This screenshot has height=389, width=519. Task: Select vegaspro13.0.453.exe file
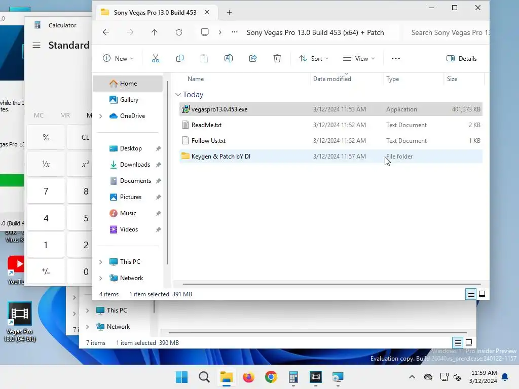point(330,109)
